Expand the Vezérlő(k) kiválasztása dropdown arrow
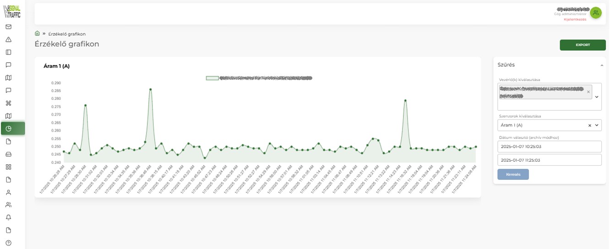Viewport: 610px width, 249px height. [596, 97]
